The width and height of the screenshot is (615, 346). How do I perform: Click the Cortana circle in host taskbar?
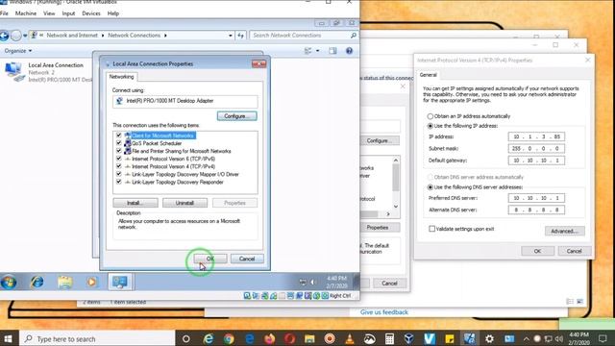[185, 338]
